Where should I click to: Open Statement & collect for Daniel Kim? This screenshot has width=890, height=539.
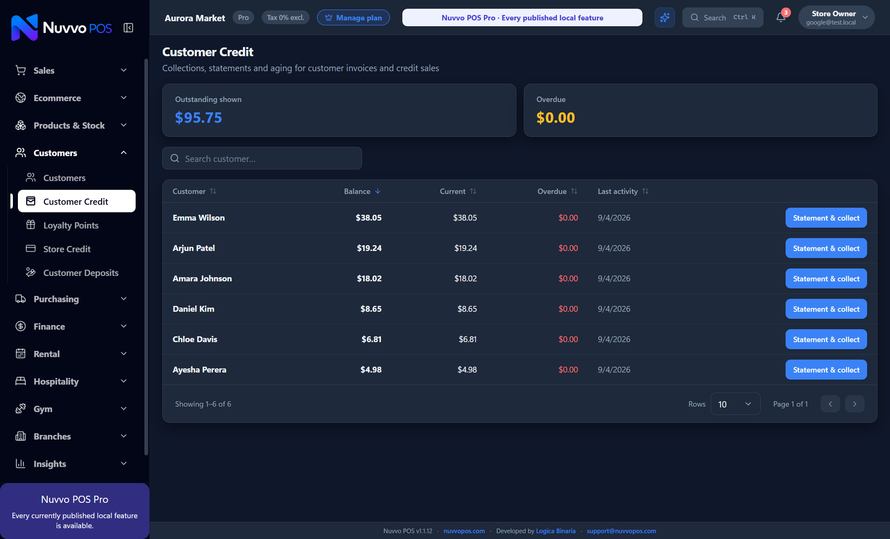pos(826,309)
